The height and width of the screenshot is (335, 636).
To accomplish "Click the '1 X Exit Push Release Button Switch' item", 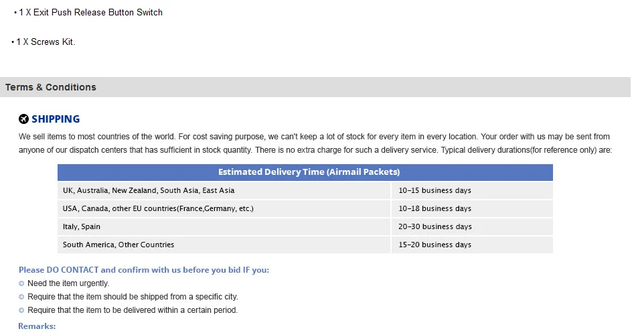I will (88, 13).
